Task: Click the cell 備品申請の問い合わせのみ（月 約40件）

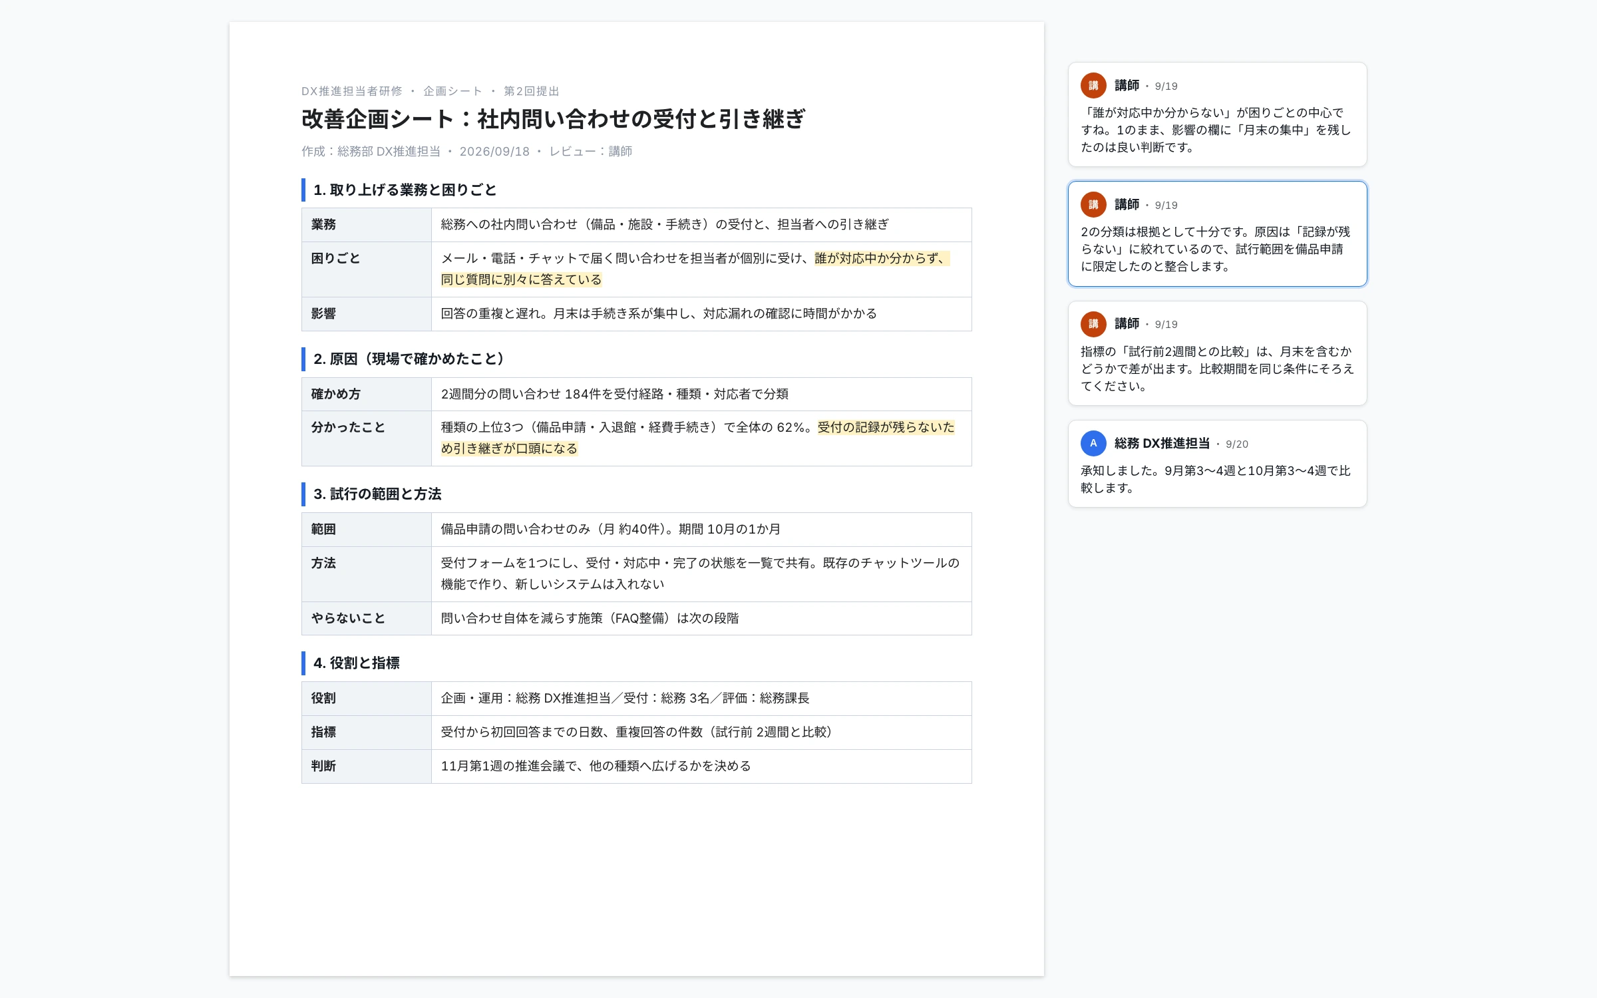Action: [701, 530]
